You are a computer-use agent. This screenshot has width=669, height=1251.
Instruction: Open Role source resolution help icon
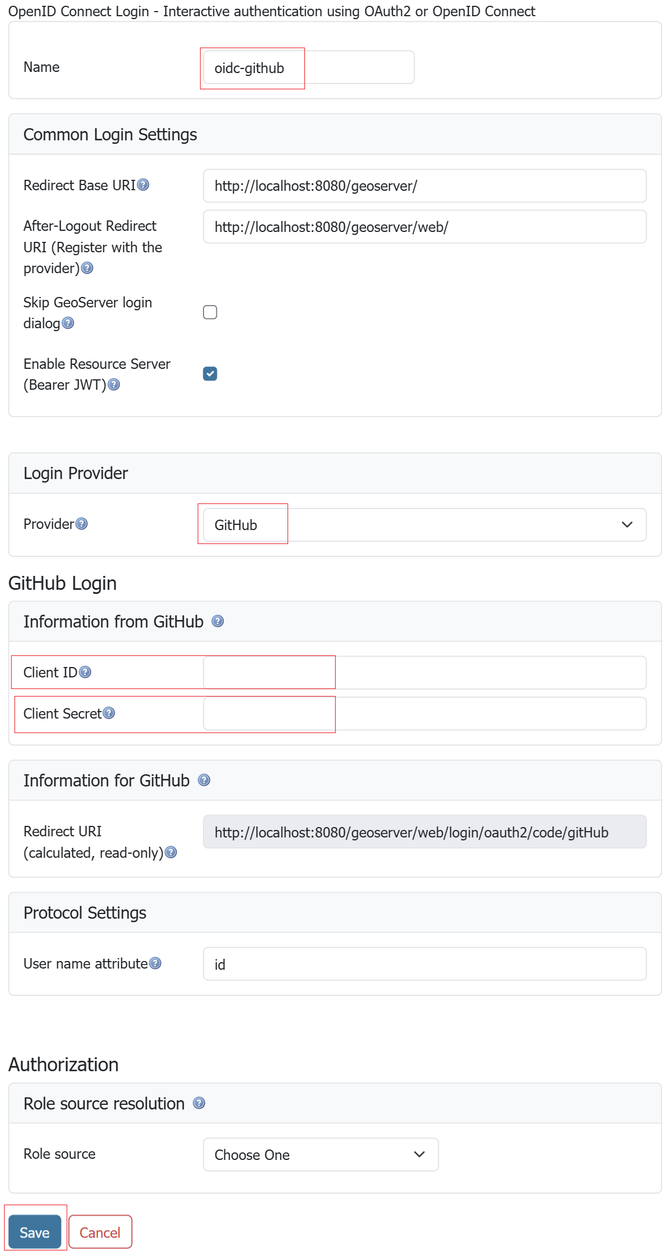[199, 1103]
